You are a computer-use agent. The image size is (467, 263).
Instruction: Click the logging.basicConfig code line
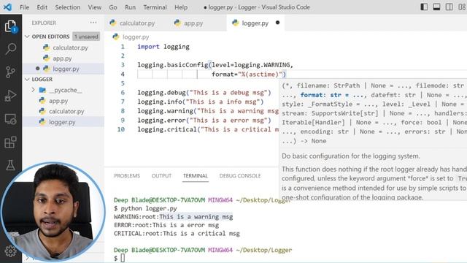[215, 65]
